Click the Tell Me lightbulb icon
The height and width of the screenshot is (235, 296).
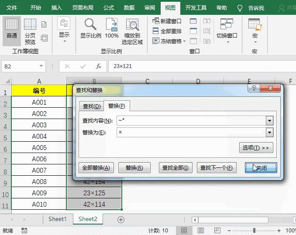(x=240, y=8)
